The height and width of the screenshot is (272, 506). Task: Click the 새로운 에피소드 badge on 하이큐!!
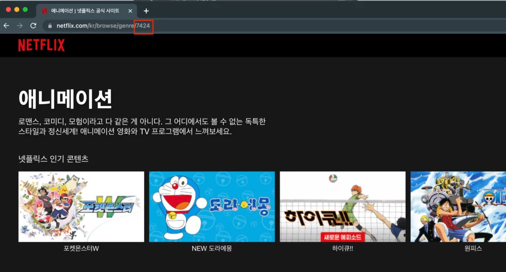coord(342,237)
